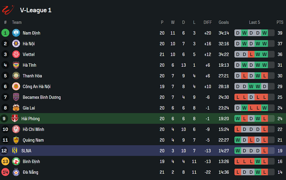Sort standings by DIFF column header
This screenshot has height=180, width=286.
[x=208, y=22]
